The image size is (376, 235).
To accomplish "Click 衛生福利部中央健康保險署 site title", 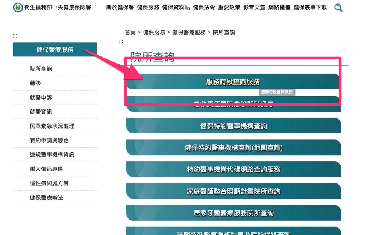I will (x=58, y=8).
